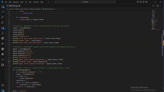Expand the Python Activities breadcrumb segment

[x=35, y=9]
